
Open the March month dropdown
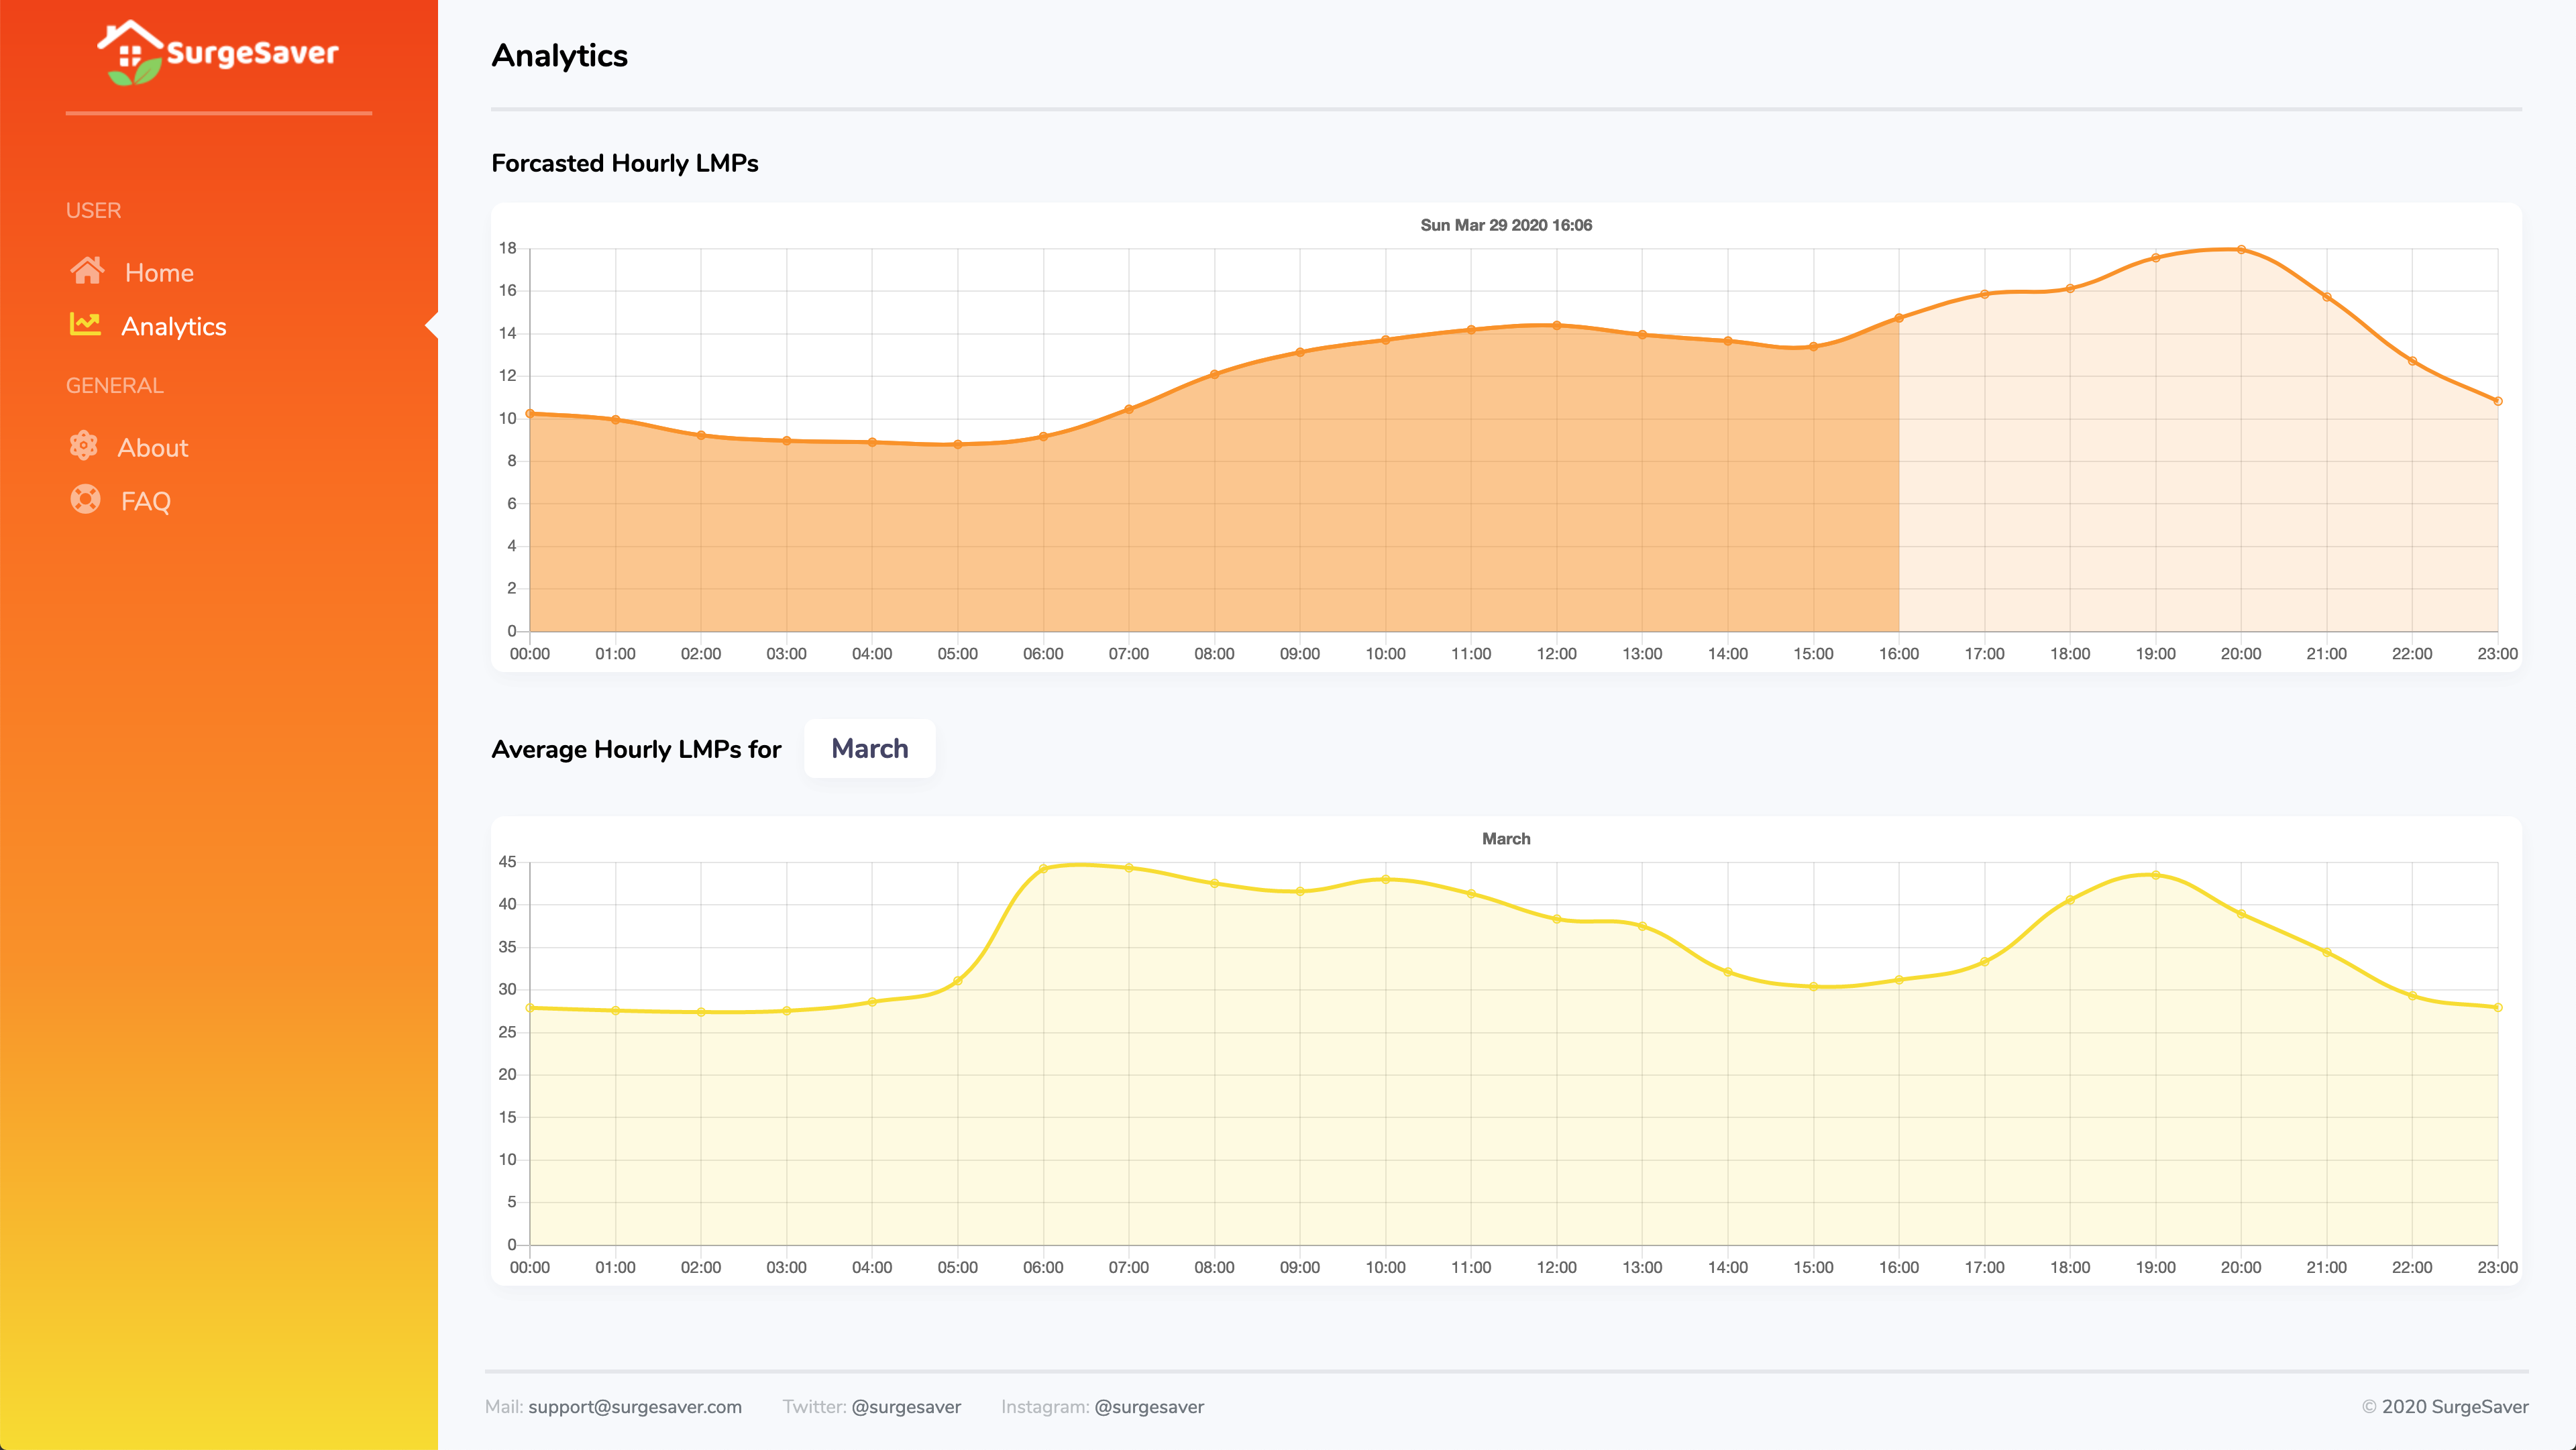click(869, 749)
